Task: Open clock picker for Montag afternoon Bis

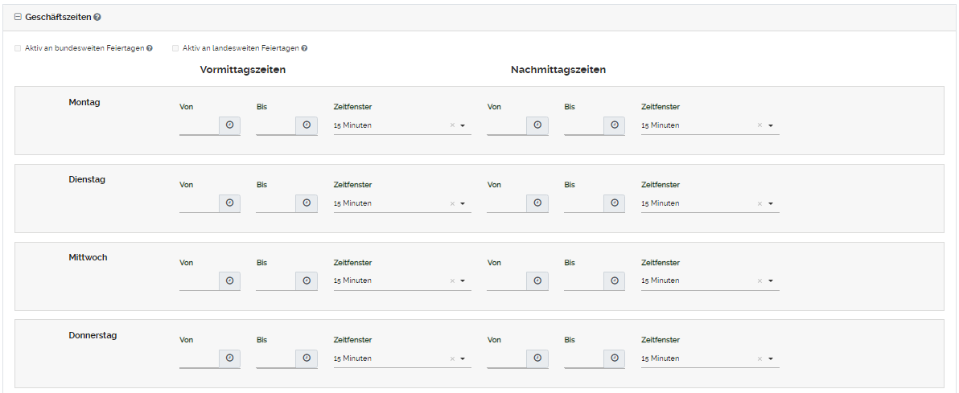Action: coord(615,125)
